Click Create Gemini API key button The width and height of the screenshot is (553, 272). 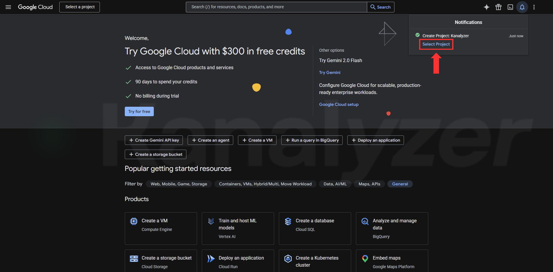(x=154, y=140)
